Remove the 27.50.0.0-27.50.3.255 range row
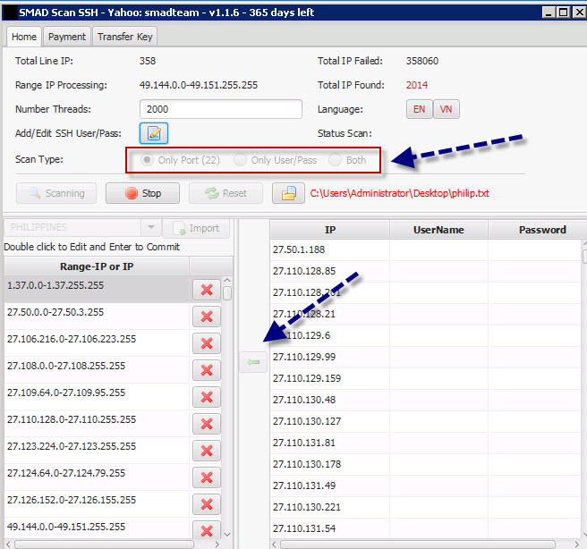Image resolution: width=587 pixels, height=549 pixels. [x=207, y=317]
